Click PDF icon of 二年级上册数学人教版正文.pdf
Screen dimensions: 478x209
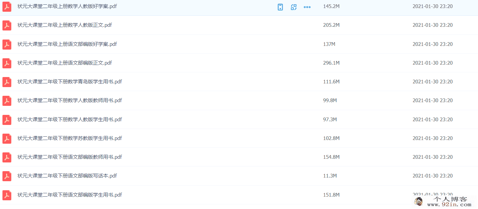tap(7, 25)
